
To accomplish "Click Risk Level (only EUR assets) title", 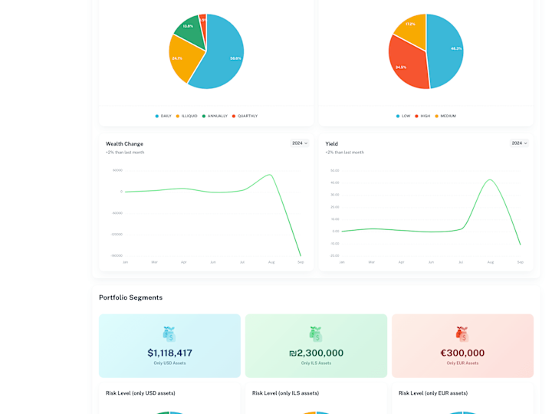I will [x=433, y=393].
